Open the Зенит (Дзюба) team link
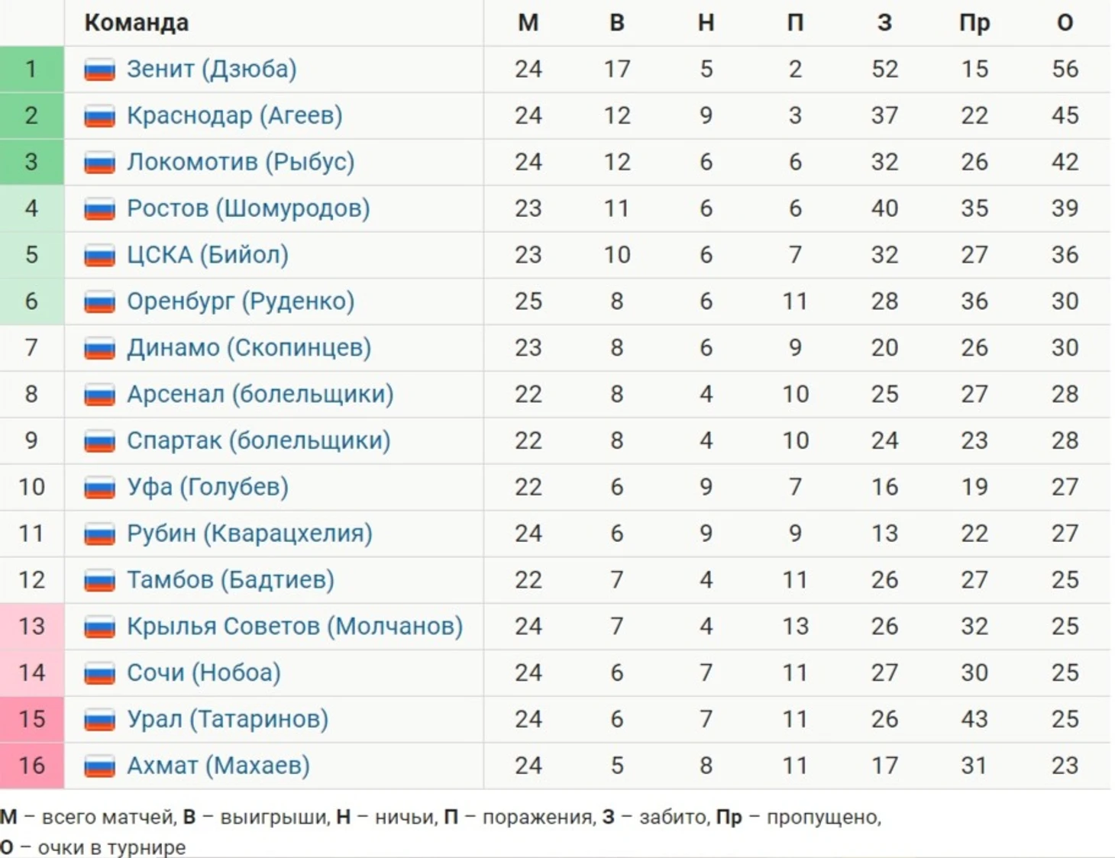Viewport: 1115px width, 858px height. coord(212,69)
